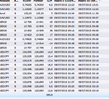Click the opening time 09/07/2015 10:04
This screenshot has width=109, height=99.
tap(64, 13)
